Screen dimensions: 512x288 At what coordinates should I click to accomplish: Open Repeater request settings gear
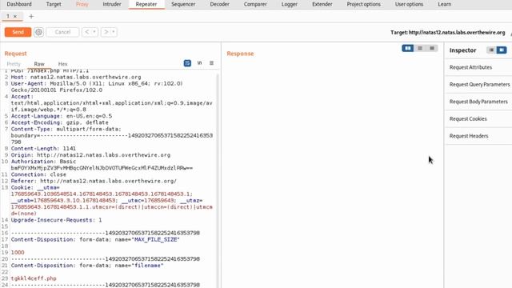(x=38, y=32)
